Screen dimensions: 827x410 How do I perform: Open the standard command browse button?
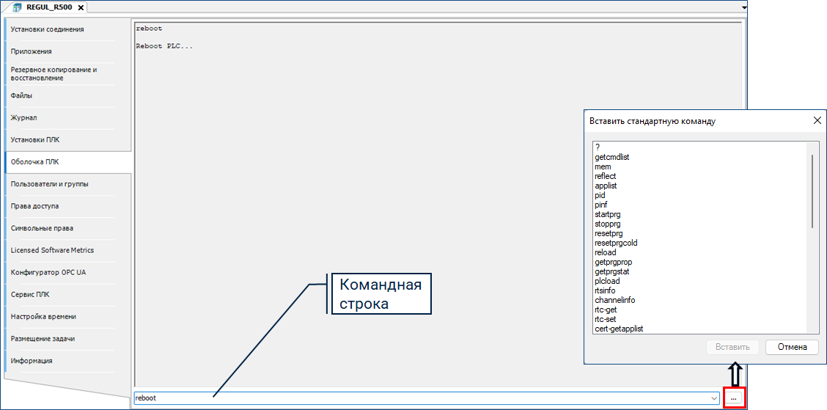[x=734, y=398]
